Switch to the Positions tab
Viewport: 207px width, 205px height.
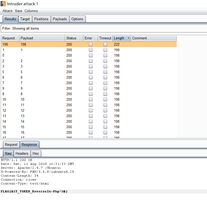point(41,19)
